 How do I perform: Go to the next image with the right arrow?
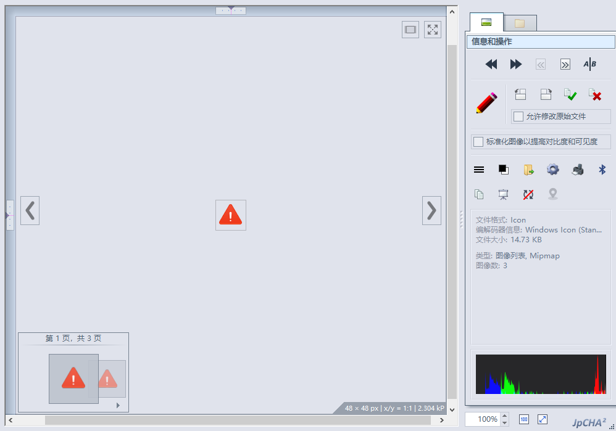point(431,210)
